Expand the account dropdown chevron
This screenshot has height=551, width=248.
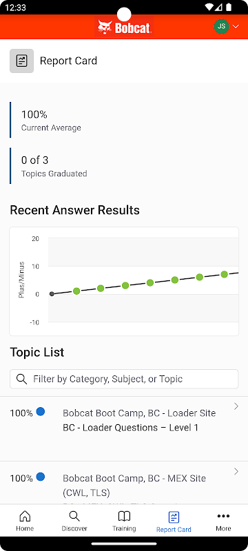(236, 27)
